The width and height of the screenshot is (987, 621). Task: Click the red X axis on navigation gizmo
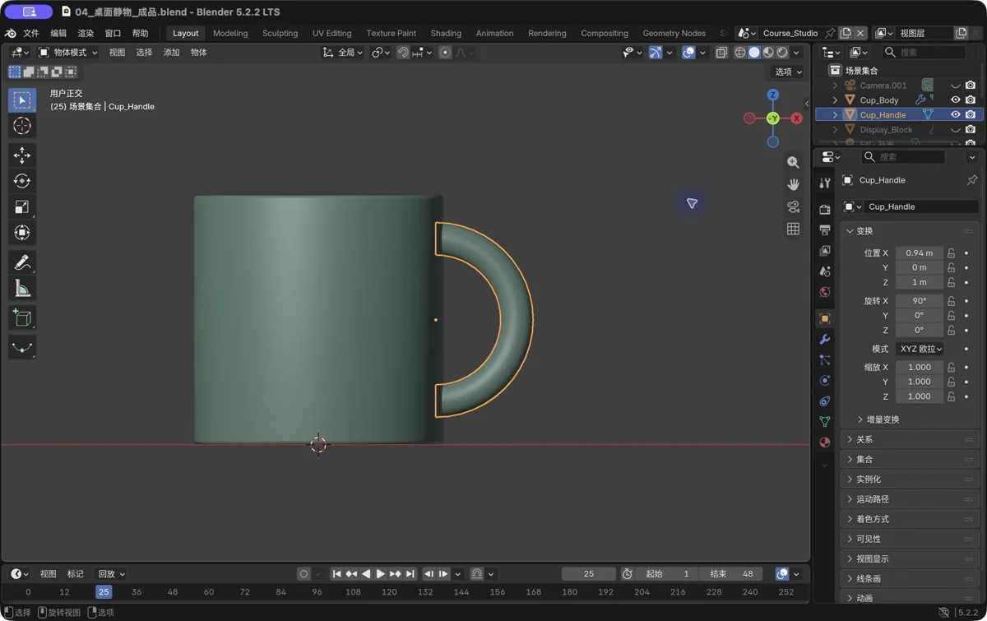tap(796, 118)
